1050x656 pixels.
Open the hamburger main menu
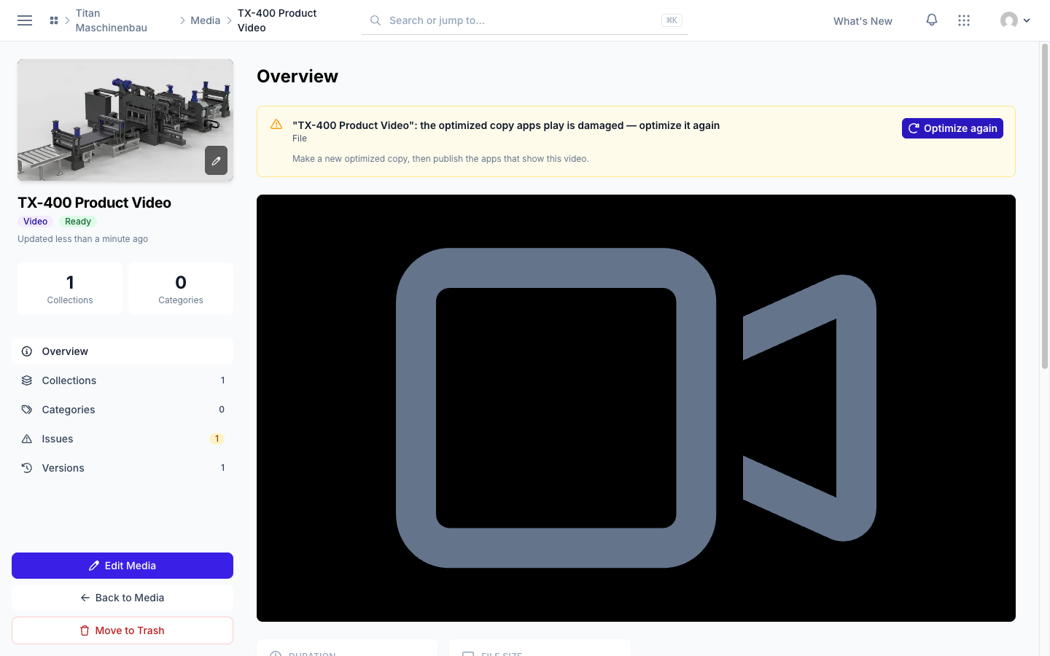click(25, 20)
